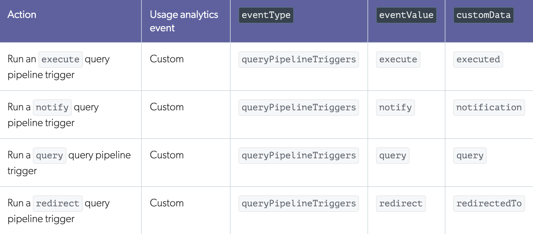Click the eventValue code label in header
533x234 pixels.
coord(406,15)
